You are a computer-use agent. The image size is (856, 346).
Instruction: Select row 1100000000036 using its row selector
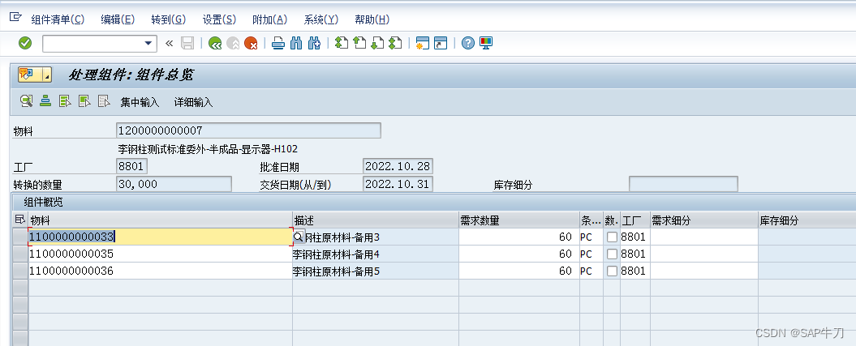(x=19, y=271)
